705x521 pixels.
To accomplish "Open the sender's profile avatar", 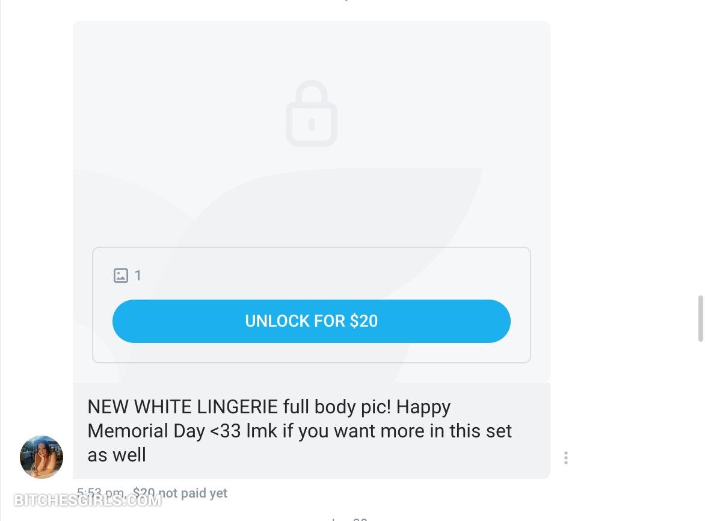I will [42, 457].
